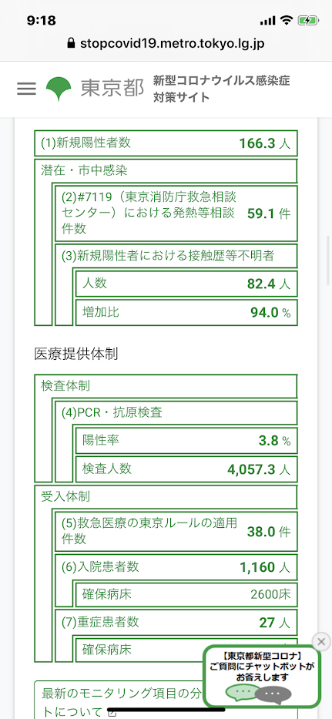This screenshot has height=719, width=332.
Task: Select the #7119 発熱等相談件数 row
Action: (x=176, y=213)
